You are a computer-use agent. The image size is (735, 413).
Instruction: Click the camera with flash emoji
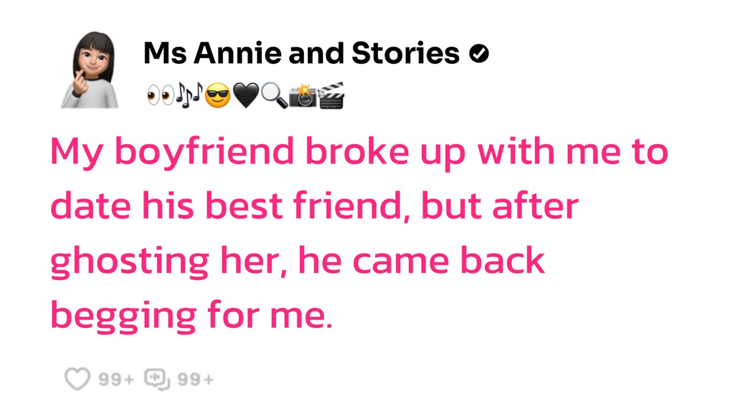coord(303,95)
